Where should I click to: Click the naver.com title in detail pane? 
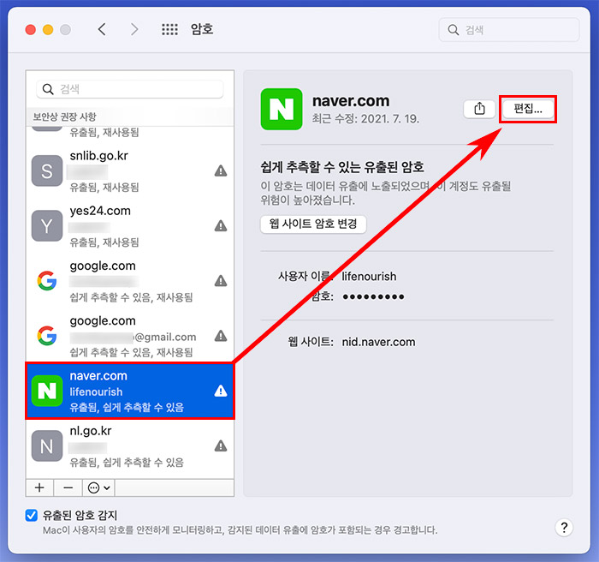(x=351, y=100)
